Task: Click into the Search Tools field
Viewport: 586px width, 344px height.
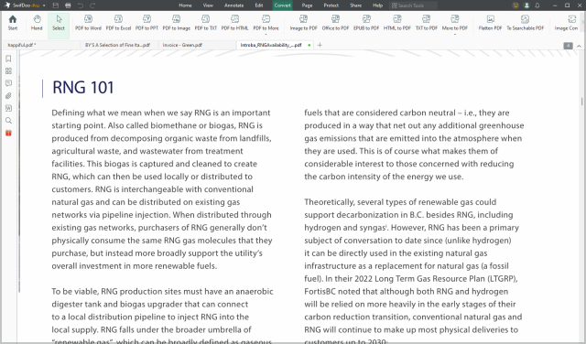Action: (x=413, y=5)
